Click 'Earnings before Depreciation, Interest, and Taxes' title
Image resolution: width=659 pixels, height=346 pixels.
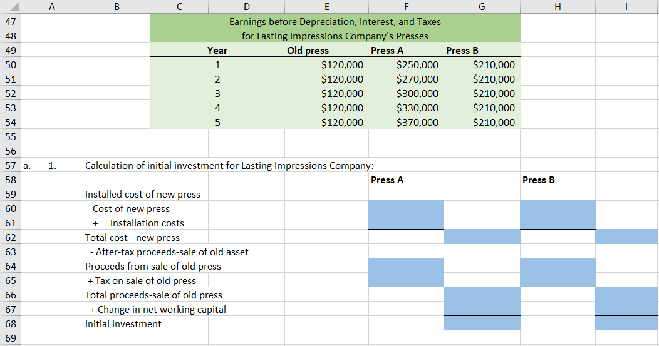(x=335, y=22)
